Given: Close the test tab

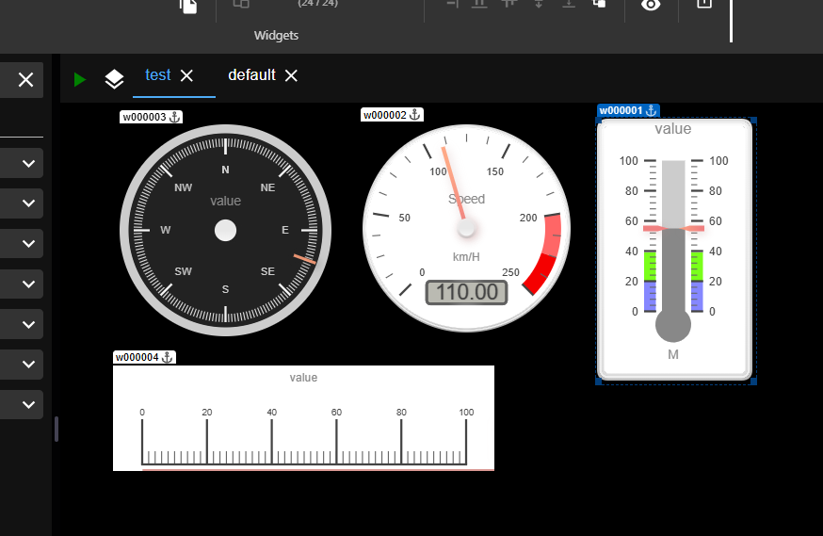Looking at the screenshot, I should [x=186, y=75].
